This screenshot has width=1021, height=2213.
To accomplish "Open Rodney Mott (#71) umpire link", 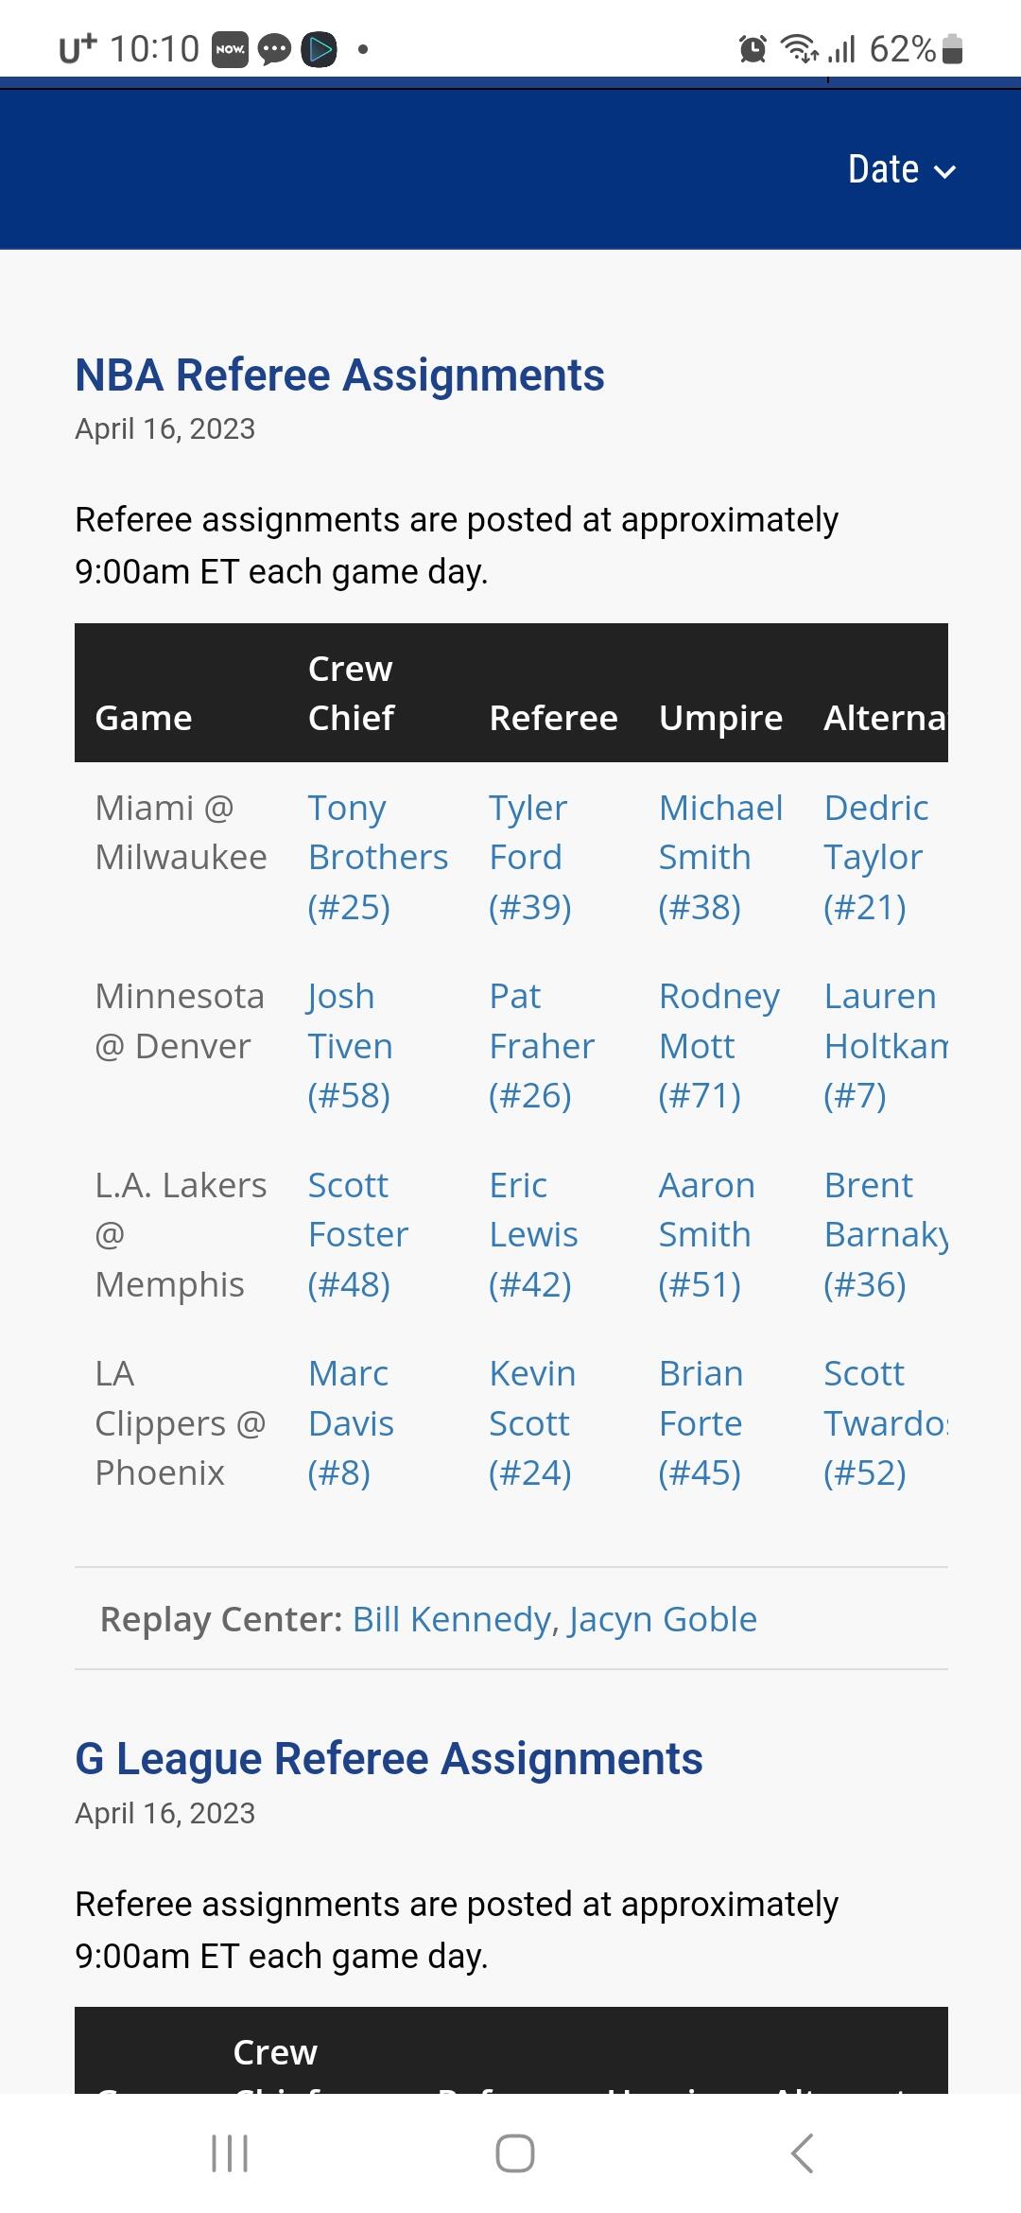I will tap(718, 1045).
